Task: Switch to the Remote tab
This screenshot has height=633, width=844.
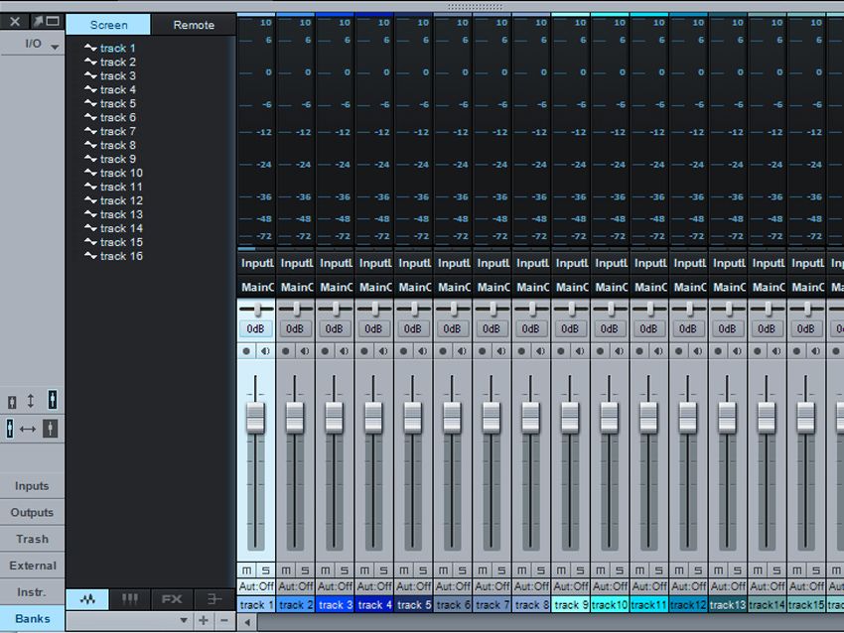Action: click(x=194, y=25)
